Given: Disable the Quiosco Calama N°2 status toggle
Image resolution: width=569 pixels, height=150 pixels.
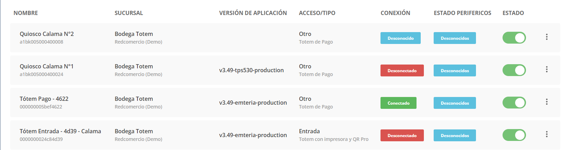Looking at the screenshot, I should (x=514, y=38).
